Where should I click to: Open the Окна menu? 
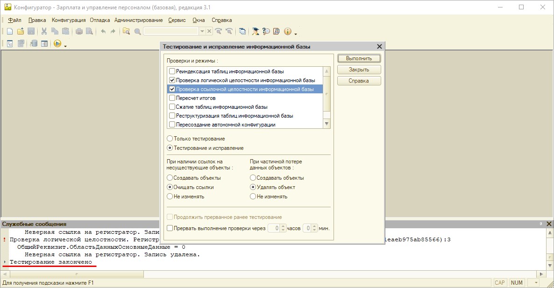pyautogui.click(x=199, y=20)
